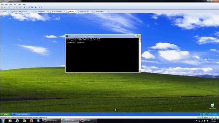Launch Google Chrome from host taskbar
The width and height of the screenshot is (219, 123).
pyautogui.click(x=24, y=121)
